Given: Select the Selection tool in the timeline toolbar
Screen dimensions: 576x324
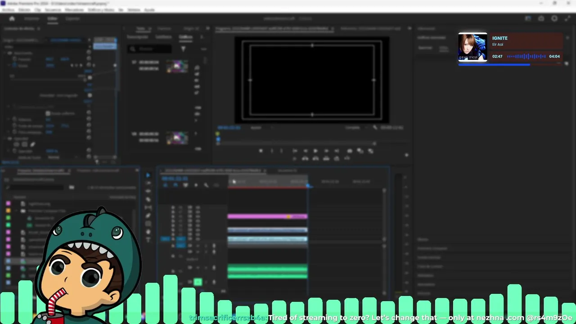Looking at the screenshot, I should pos(148,175).
